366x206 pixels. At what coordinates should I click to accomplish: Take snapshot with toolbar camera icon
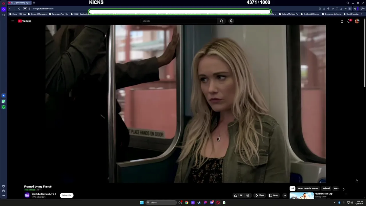click(x=324, y=9)
